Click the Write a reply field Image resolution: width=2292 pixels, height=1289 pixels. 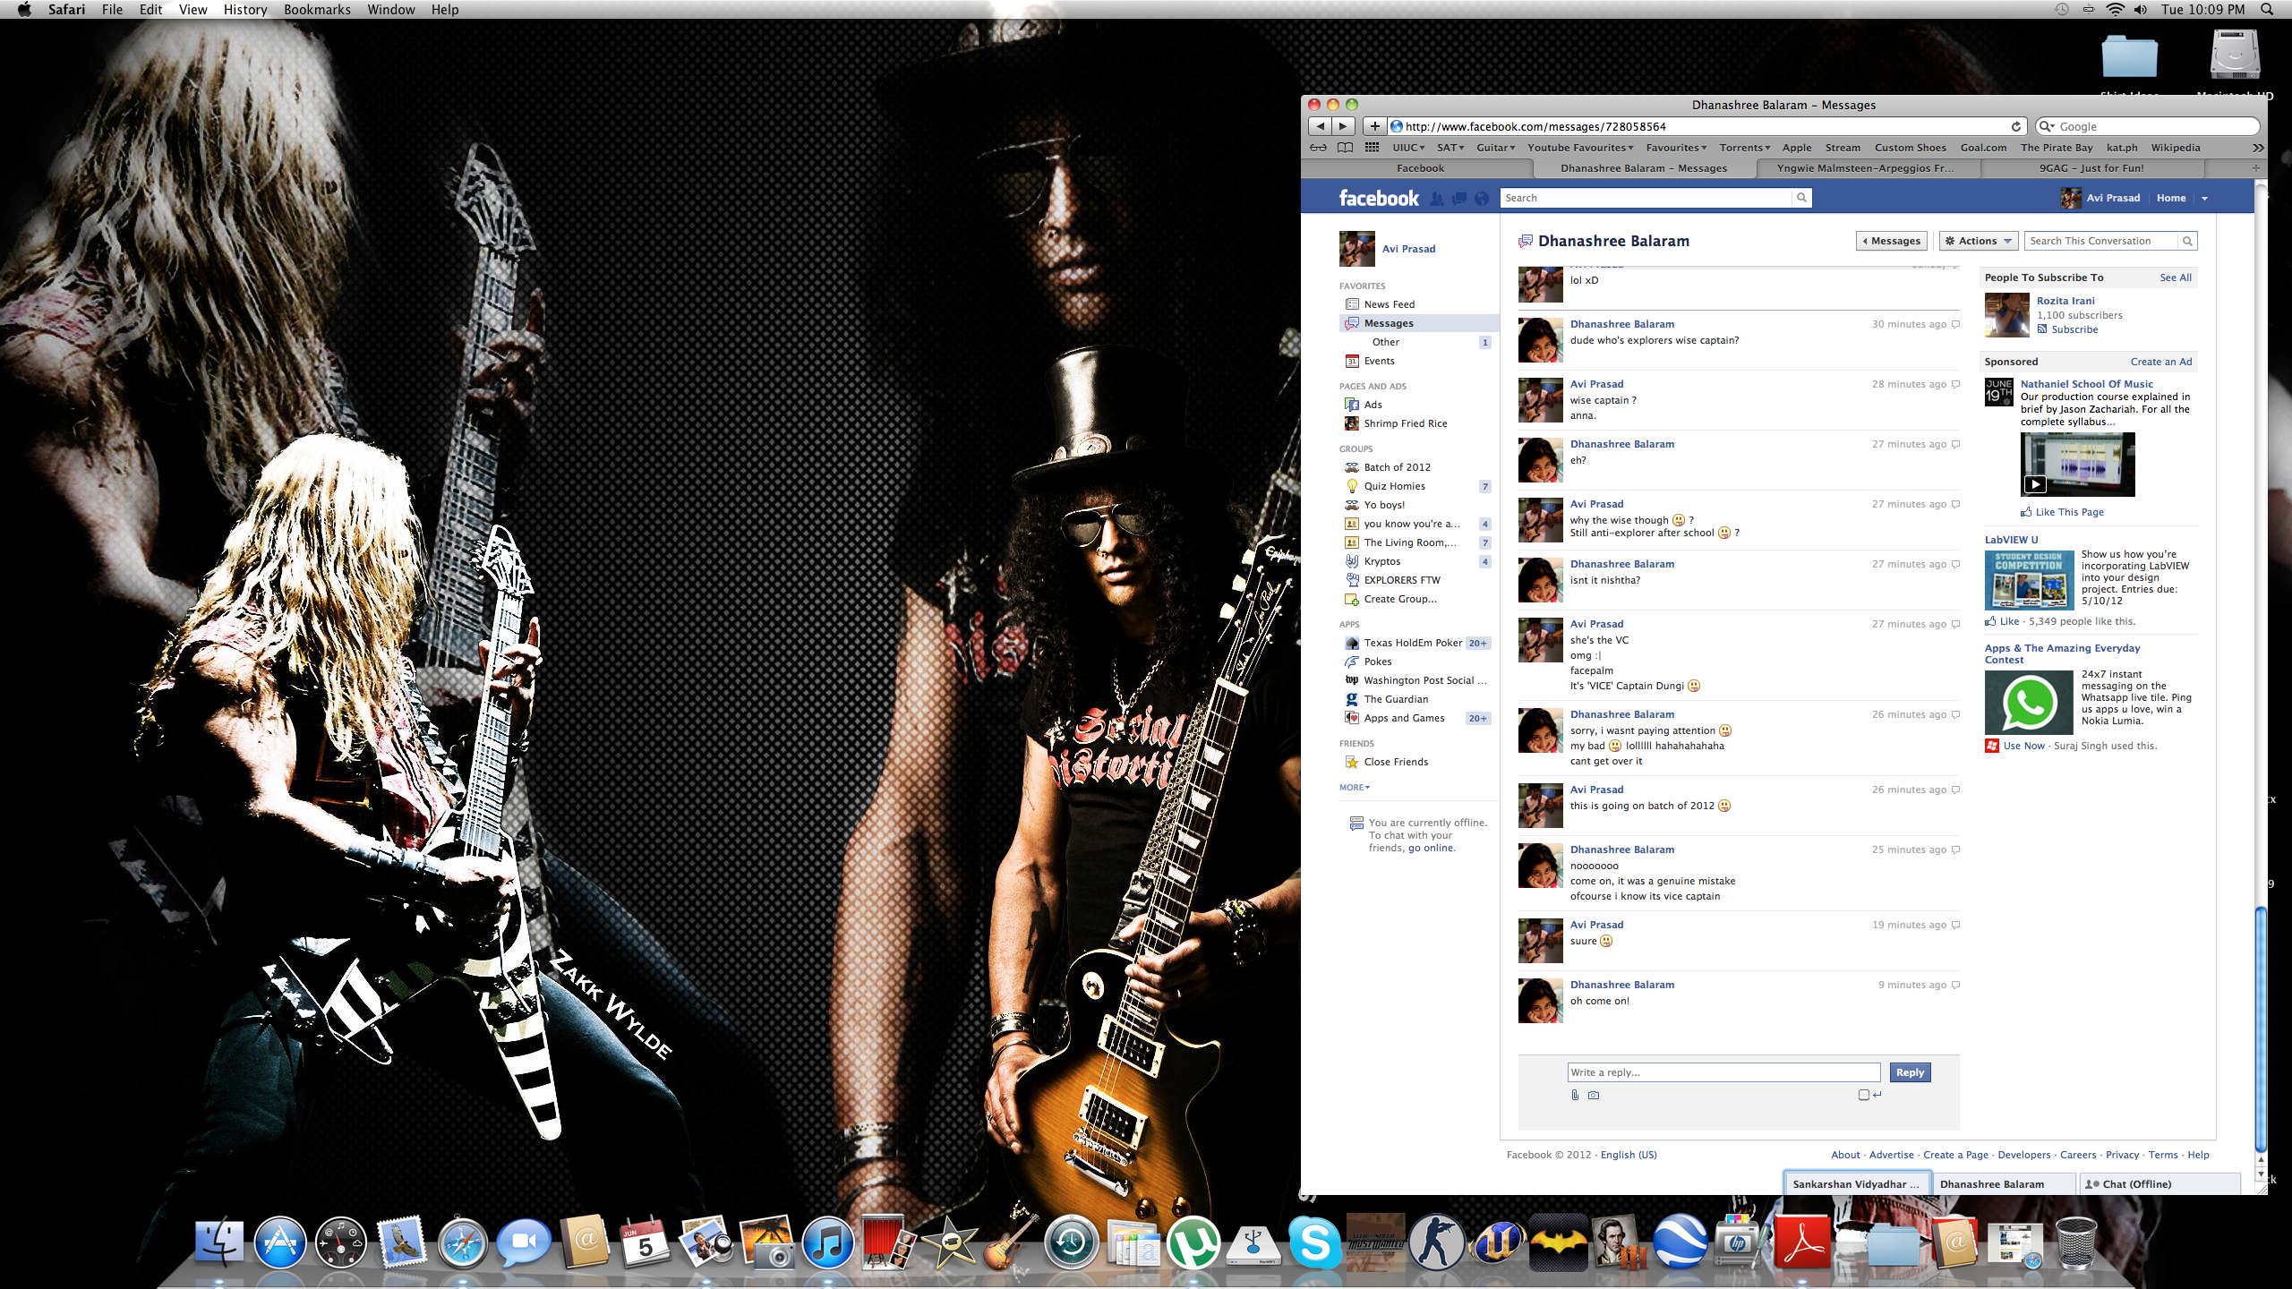click(x=1723, y=1072)
